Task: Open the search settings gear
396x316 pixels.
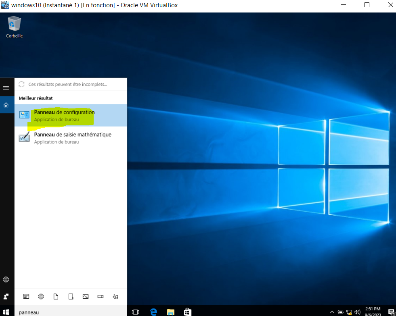Action: pos(6,279)
